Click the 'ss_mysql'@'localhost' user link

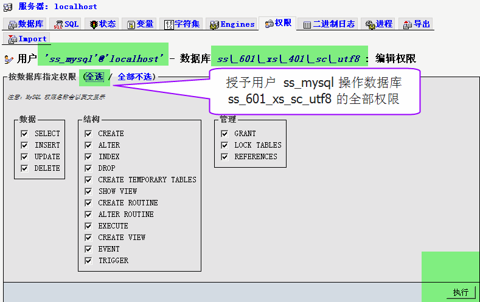(103, 58)
